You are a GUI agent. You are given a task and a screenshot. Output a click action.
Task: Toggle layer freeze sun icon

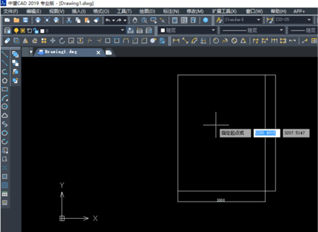23,31
